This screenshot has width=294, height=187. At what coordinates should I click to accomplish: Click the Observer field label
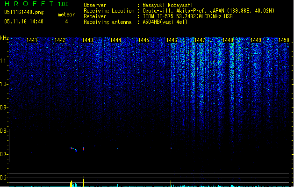click(x=95, y=5)
